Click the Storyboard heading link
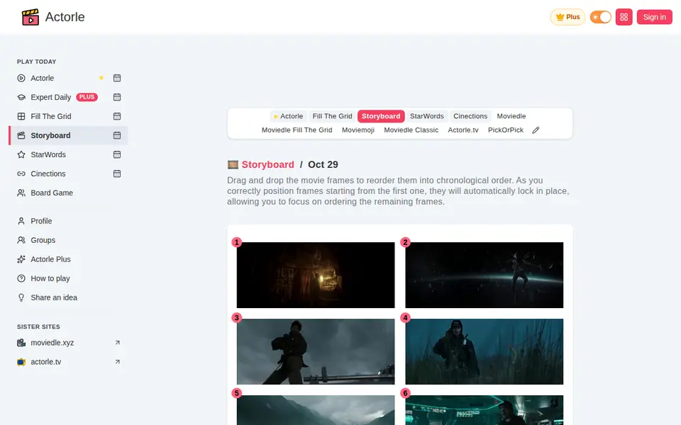Image resolution: width=681 pixels, height=425 pixels. [x=267, y=165]
